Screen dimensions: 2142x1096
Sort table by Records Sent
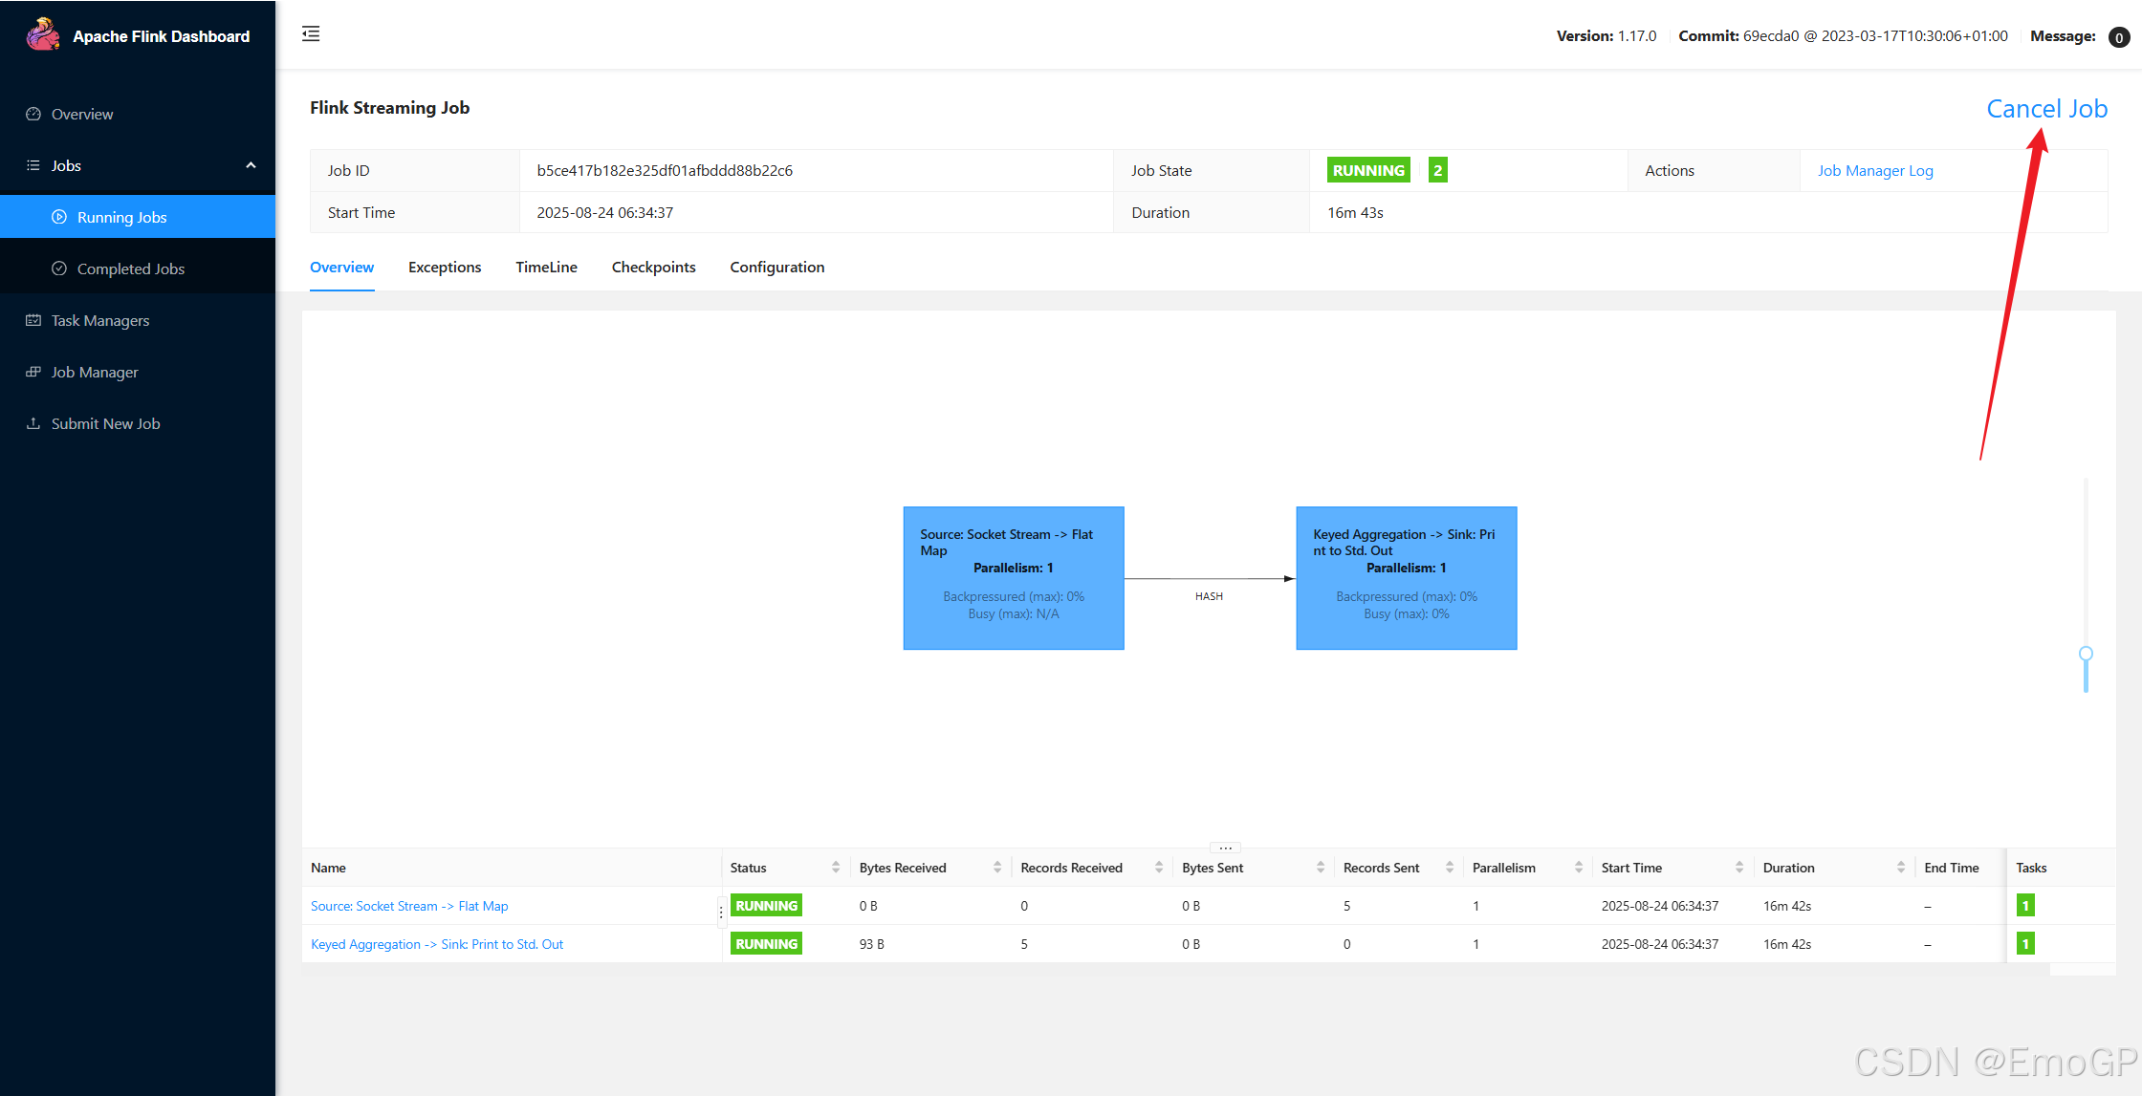pyautogui.click(x=1450, y=868)
